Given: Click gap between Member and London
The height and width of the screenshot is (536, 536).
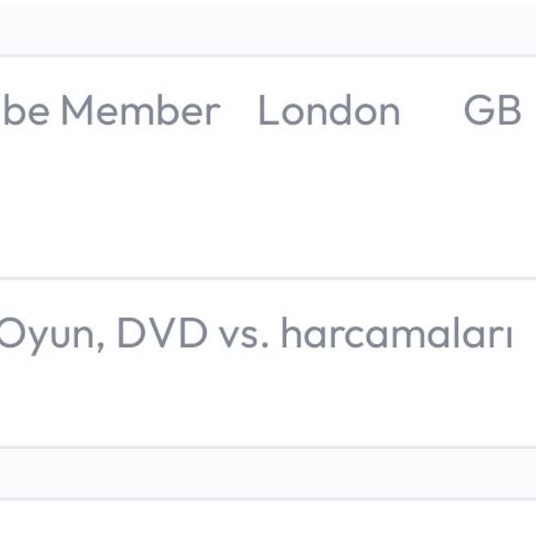Looking at the screenshot, I should tap(239, 112).
